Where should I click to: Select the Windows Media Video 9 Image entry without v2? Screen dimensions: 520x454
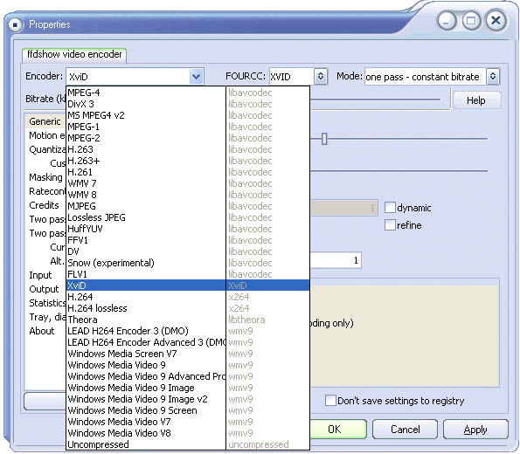tap(188, 388)
